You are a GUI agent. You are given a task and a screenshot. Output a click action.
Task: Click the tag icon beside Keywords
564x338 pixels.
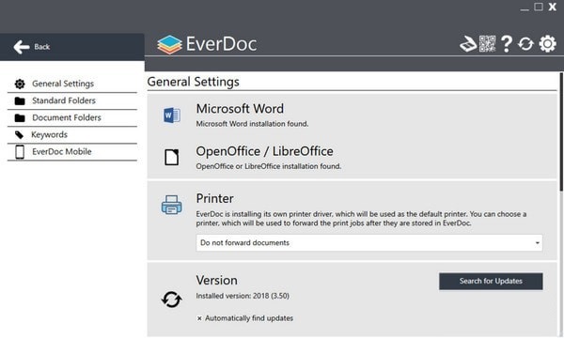click(20, 135)
